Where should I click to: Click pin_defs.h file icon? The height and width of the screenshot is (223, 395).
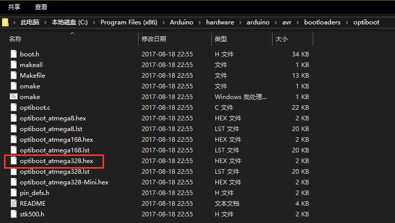pos(14,193)
